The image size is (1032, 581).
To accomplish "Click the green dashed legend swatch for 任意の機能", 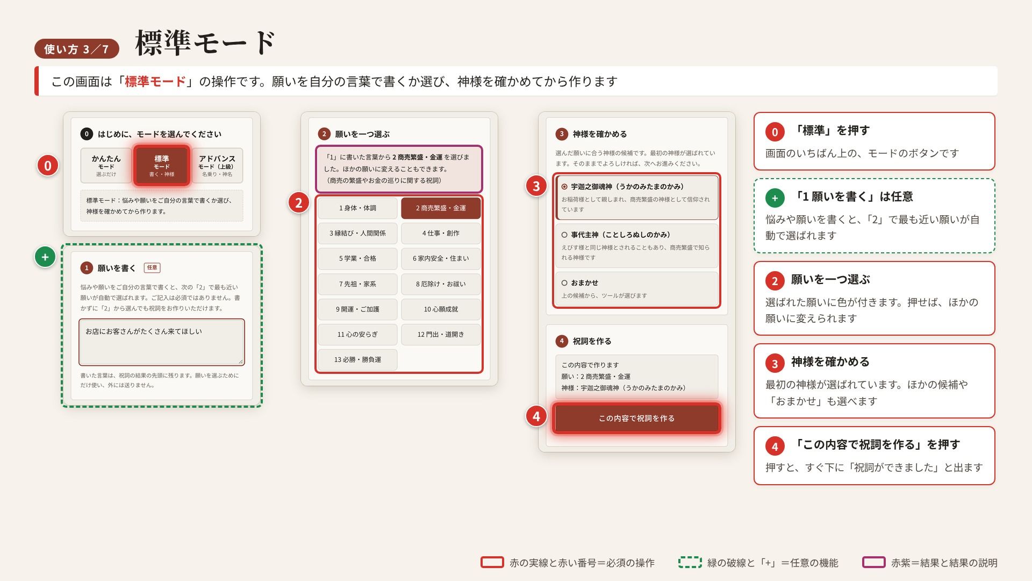I will pyautogui.click(x=690, y=562).
